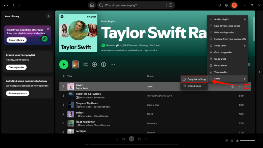
Task: Click Copy link to Song
Action: coord(194,79)
